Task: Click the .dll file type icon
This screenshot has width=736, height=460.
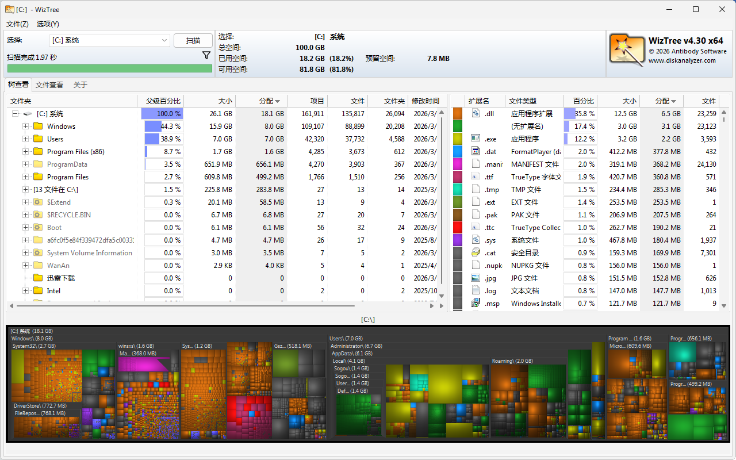Action: click(x=476, y=114)
